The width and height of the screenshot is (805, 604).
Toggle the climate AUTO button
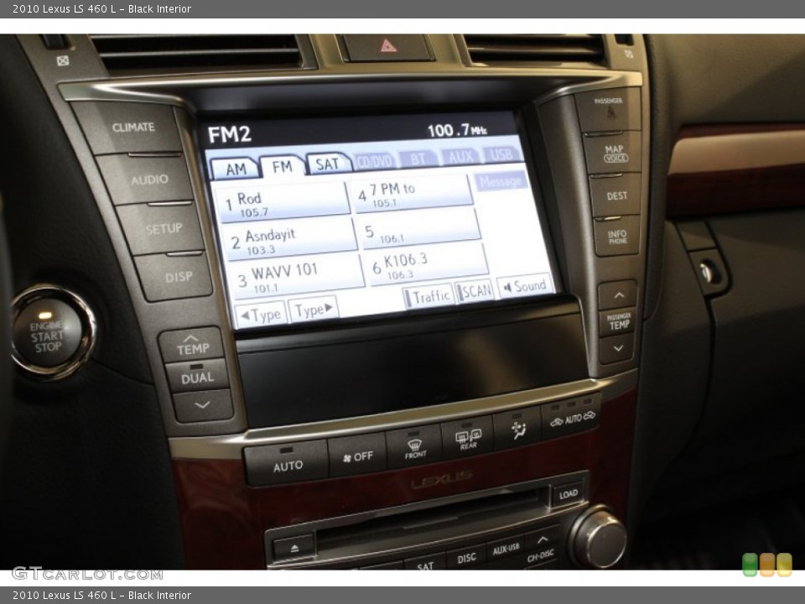[x=287, y=464]
